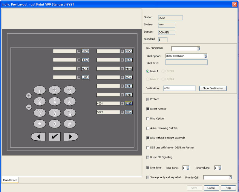Toggle the Protect checkbox

148,99
